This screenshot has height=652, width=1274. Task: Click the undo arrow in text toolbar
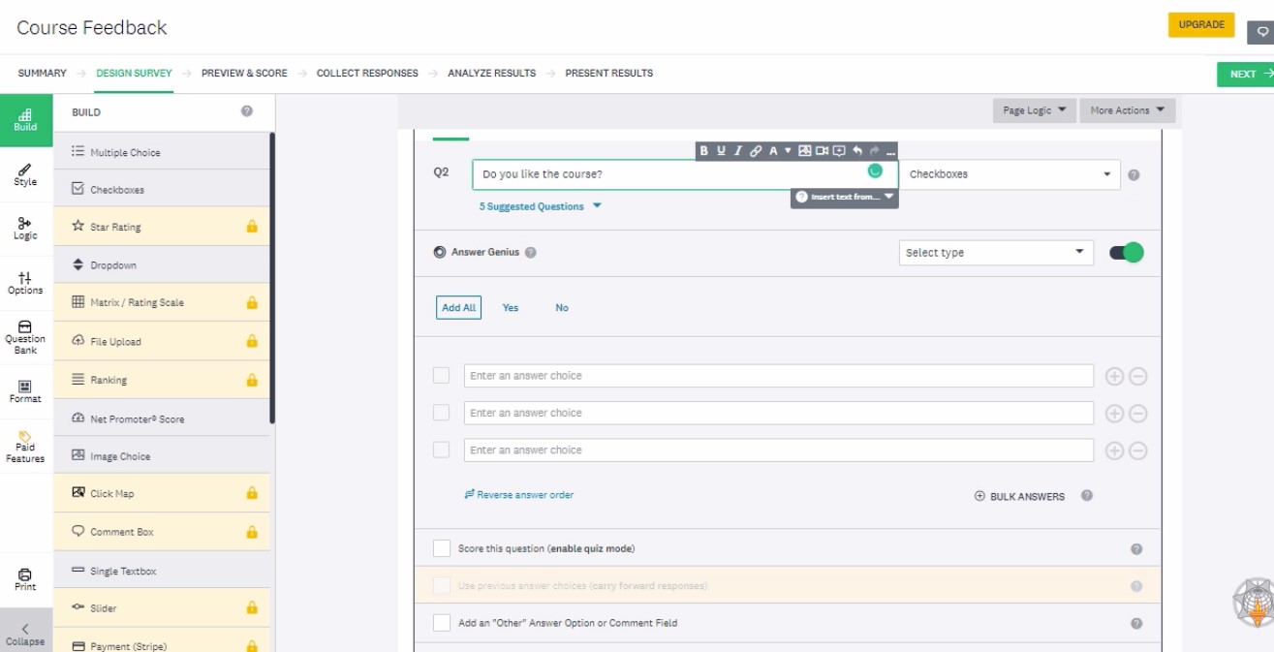coord(857,151)
